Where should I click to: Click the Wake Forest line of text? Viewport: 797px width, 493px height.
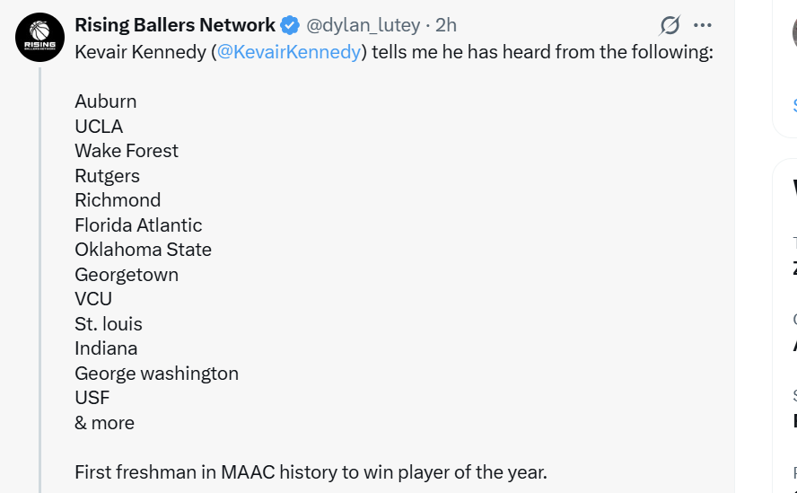click(127, 151)
